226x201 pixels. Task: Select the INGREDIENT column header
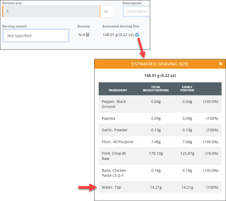pyautogui.click(x=118, y=90)
